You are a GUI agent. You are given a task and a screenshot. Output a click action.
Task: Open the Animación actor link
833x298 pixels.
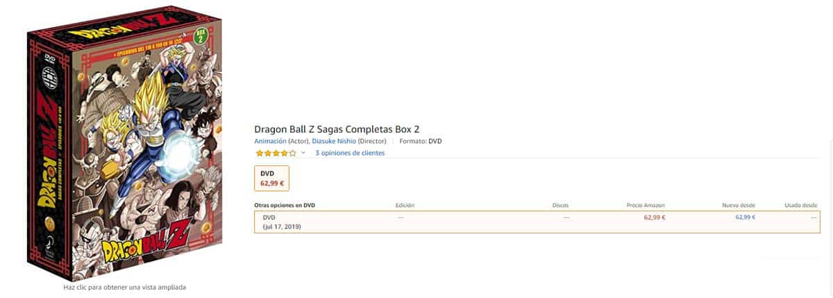(x=271, y=141)
